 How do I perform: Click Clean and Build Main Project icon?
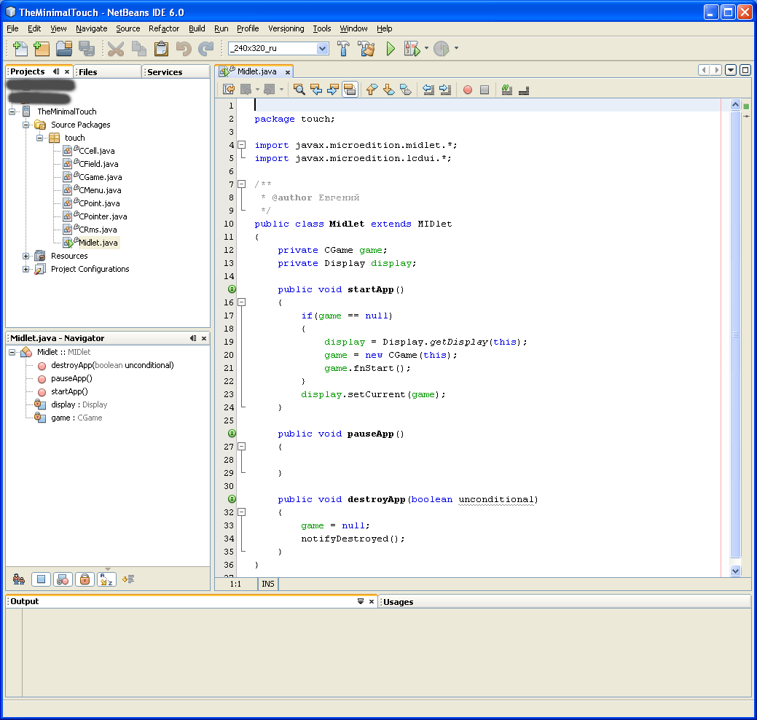click(366, 49)
